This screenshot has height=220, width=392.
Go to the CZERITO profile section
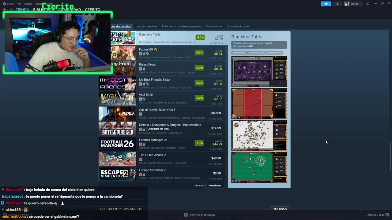(92, 9)
